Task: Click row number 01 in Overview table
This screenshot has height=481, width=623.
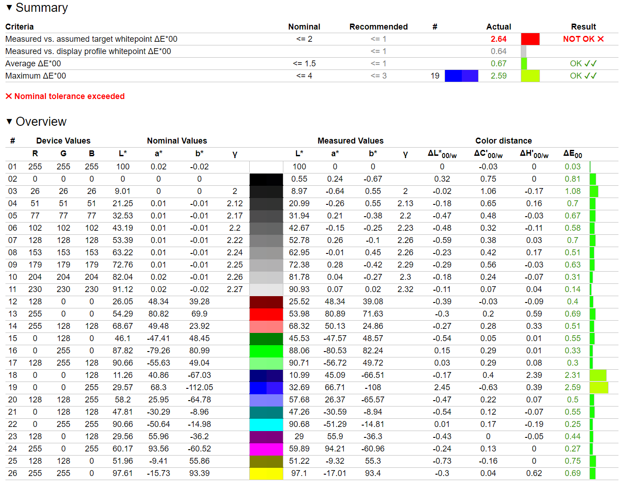Action: 12,167
